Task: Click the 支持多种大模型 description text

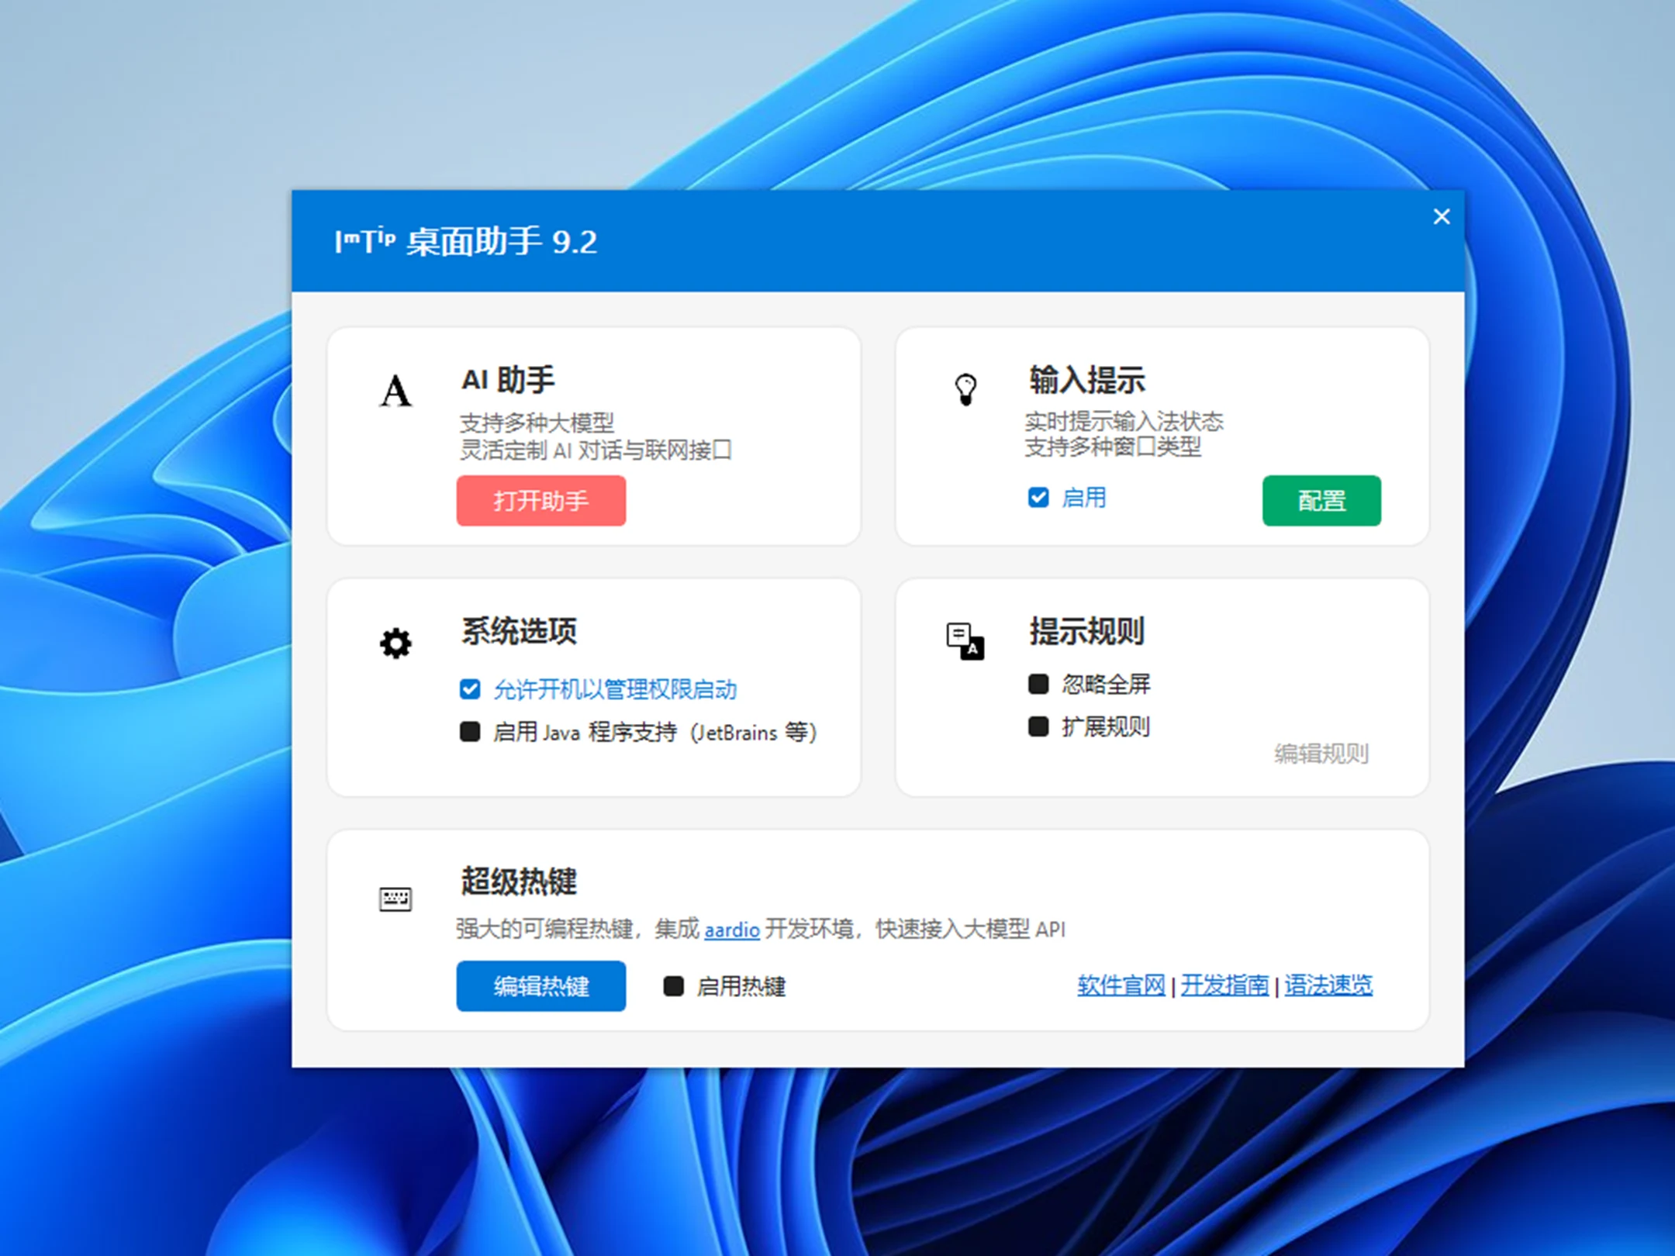Action: (x=537, y=423)
